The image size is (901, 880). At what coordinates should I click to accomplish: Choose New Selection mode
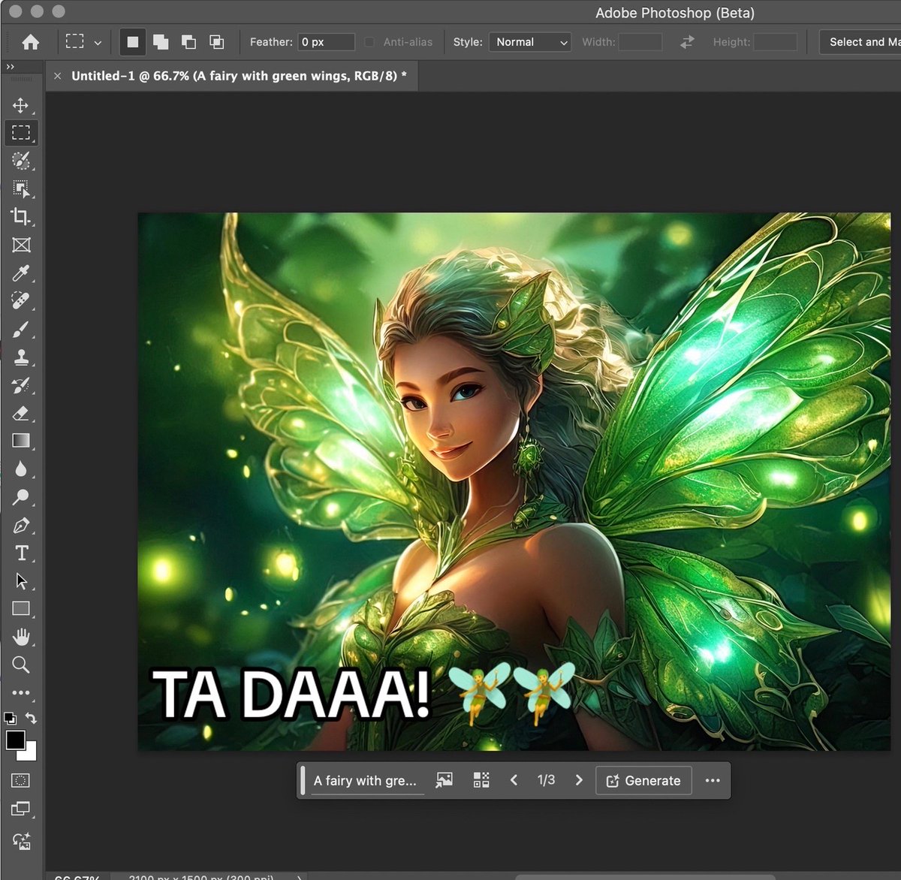coord(133,42)
